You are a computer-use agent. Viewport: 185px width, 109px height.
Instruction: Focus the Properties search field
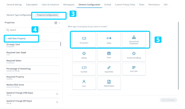tap(33, 30)
